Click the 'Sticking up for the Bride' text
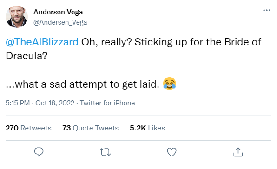 192,42
